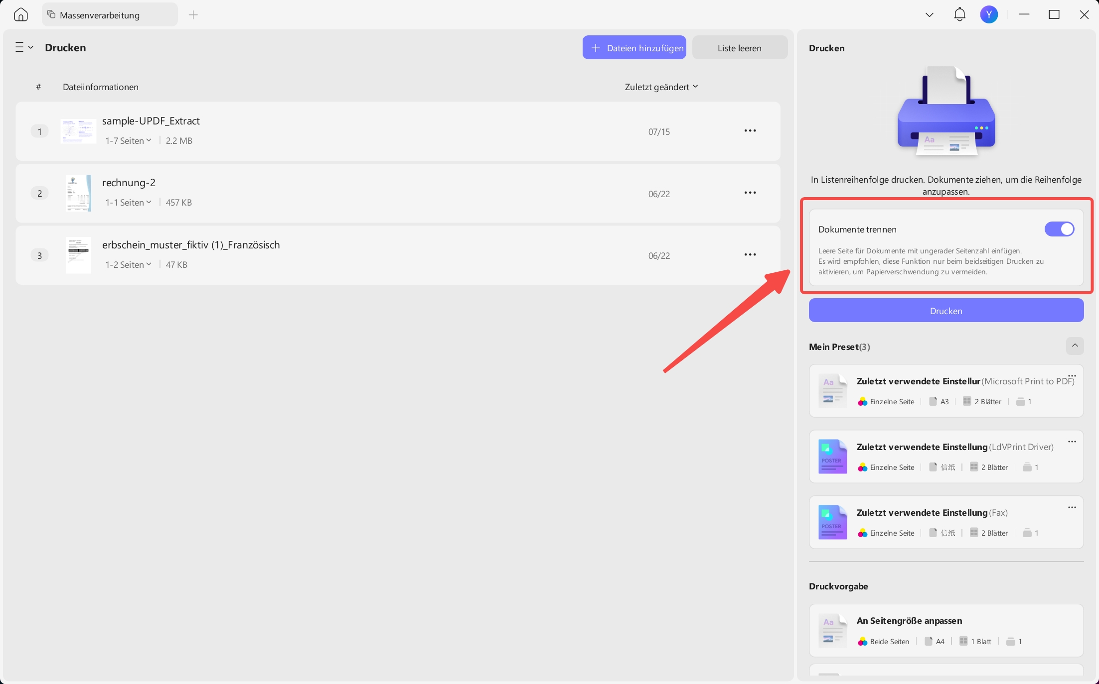
Task: Maximize the application window
Action: [1054, 15]
